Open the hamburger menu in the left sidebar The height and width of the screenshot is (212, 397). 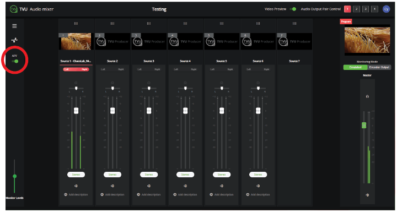(x=14, y=26)
